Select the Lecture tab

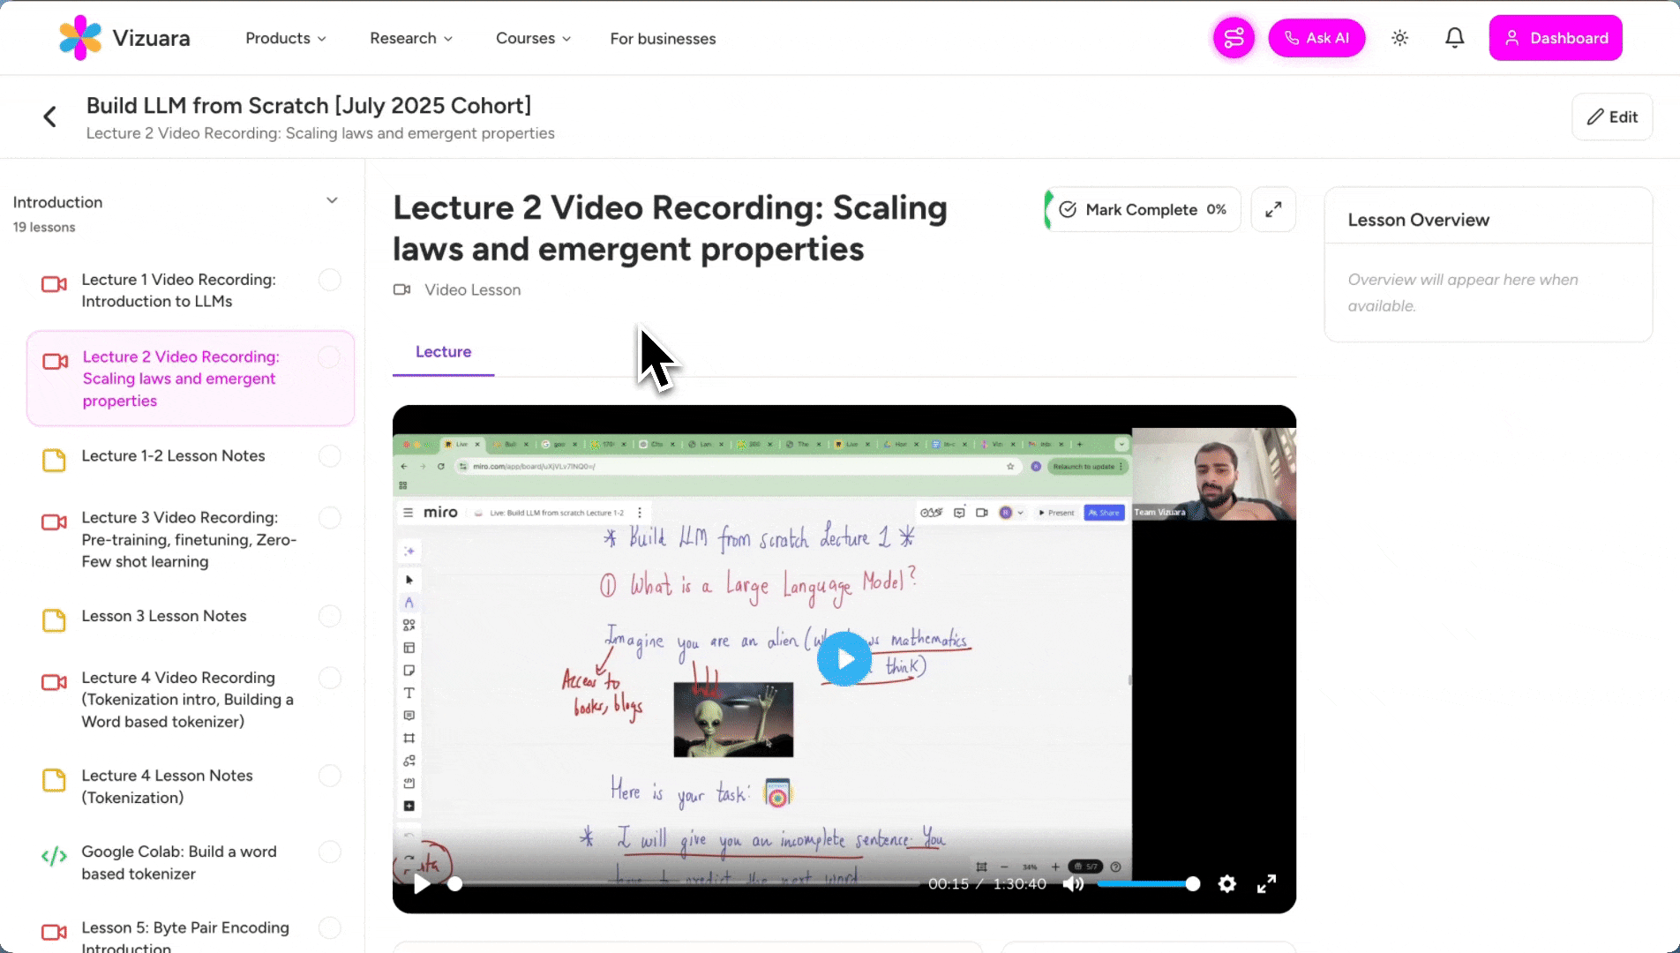tap(443, 352)
